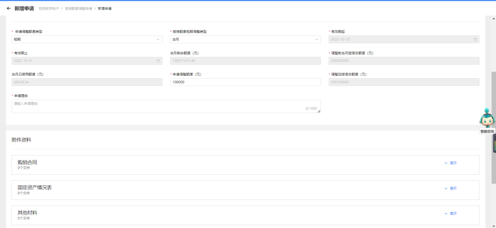496x228 pixels.
Task: Click the 当月已使用额度 field 28324.54
Action: click(87, 82)
